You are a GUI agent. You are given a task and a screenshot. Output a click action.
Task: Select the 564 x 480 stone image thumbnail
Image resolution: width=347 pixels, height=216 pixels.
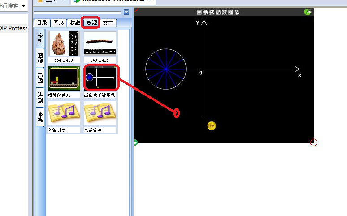point(64,43)
